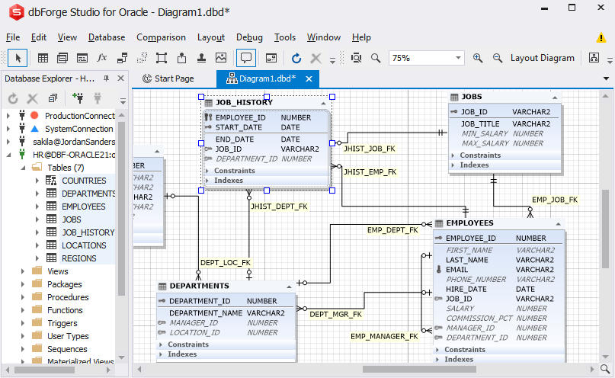Image resolution: width=615 pixels, height=378 pixels.
Task: Click the diagram horizontal scrollbar thumb
Action: pos(419,369)
